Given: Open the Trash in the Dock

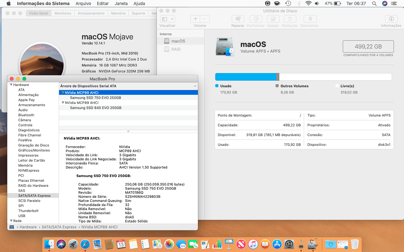Looking at the screenshot, I should 355,244.
